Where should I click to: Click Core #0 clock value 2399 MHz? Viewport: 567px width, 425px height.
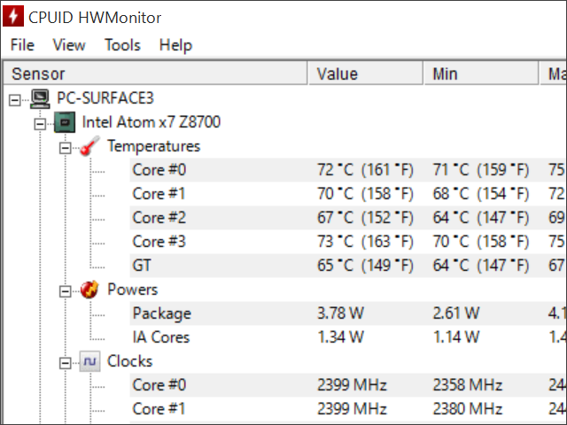(352, 385)
